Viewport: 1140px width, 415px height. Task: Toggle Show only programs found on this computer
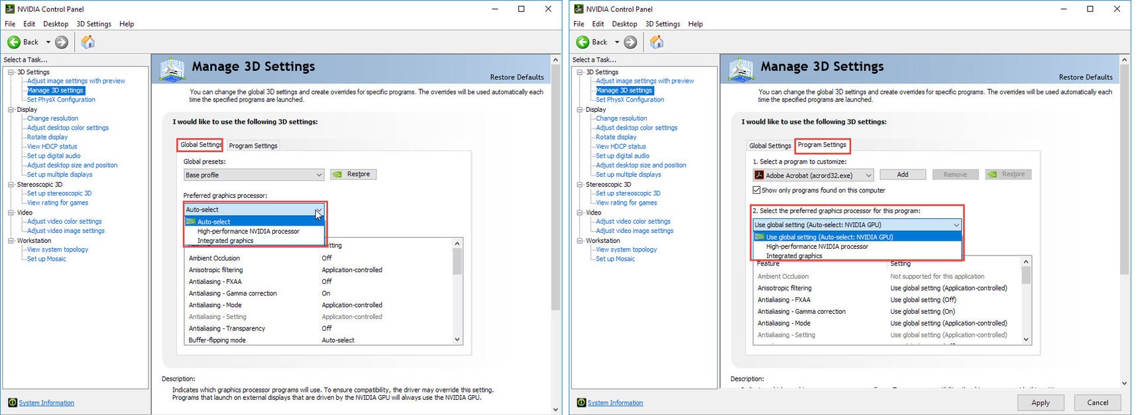[x=756, y=190]
